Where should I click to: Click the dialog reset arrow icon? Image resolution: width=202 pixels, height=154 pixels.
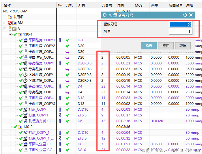(185, 15)
